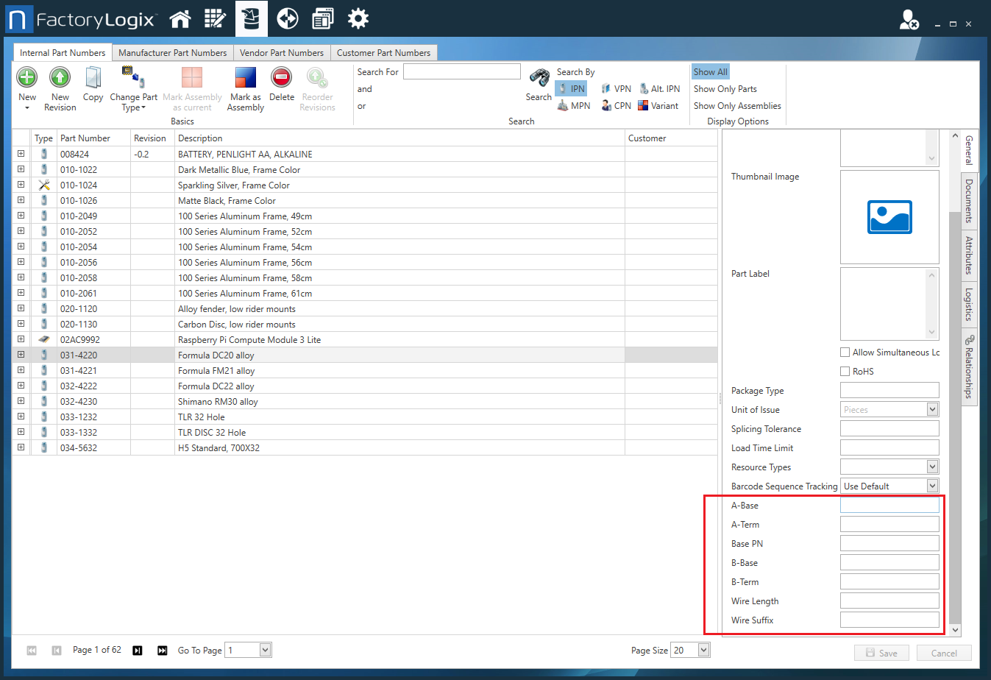Viewport: 991px width, 680px height.
Task: Select the Search binoculars icon
Action: (x=539, y=77)
